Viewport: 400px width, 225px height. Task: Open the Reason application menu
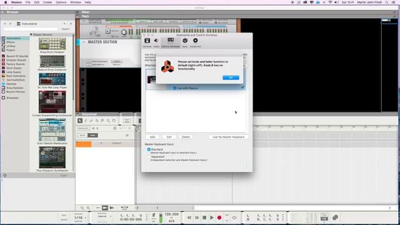(x=17, y=2)
